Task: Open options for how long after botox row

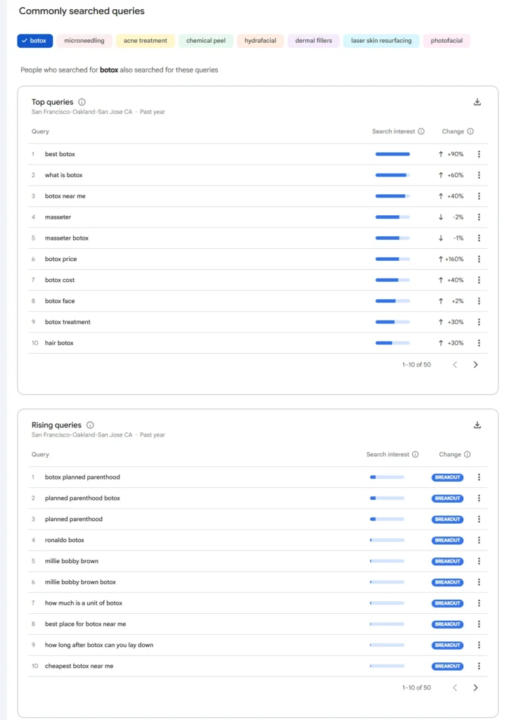Action: tap(479, 645)
